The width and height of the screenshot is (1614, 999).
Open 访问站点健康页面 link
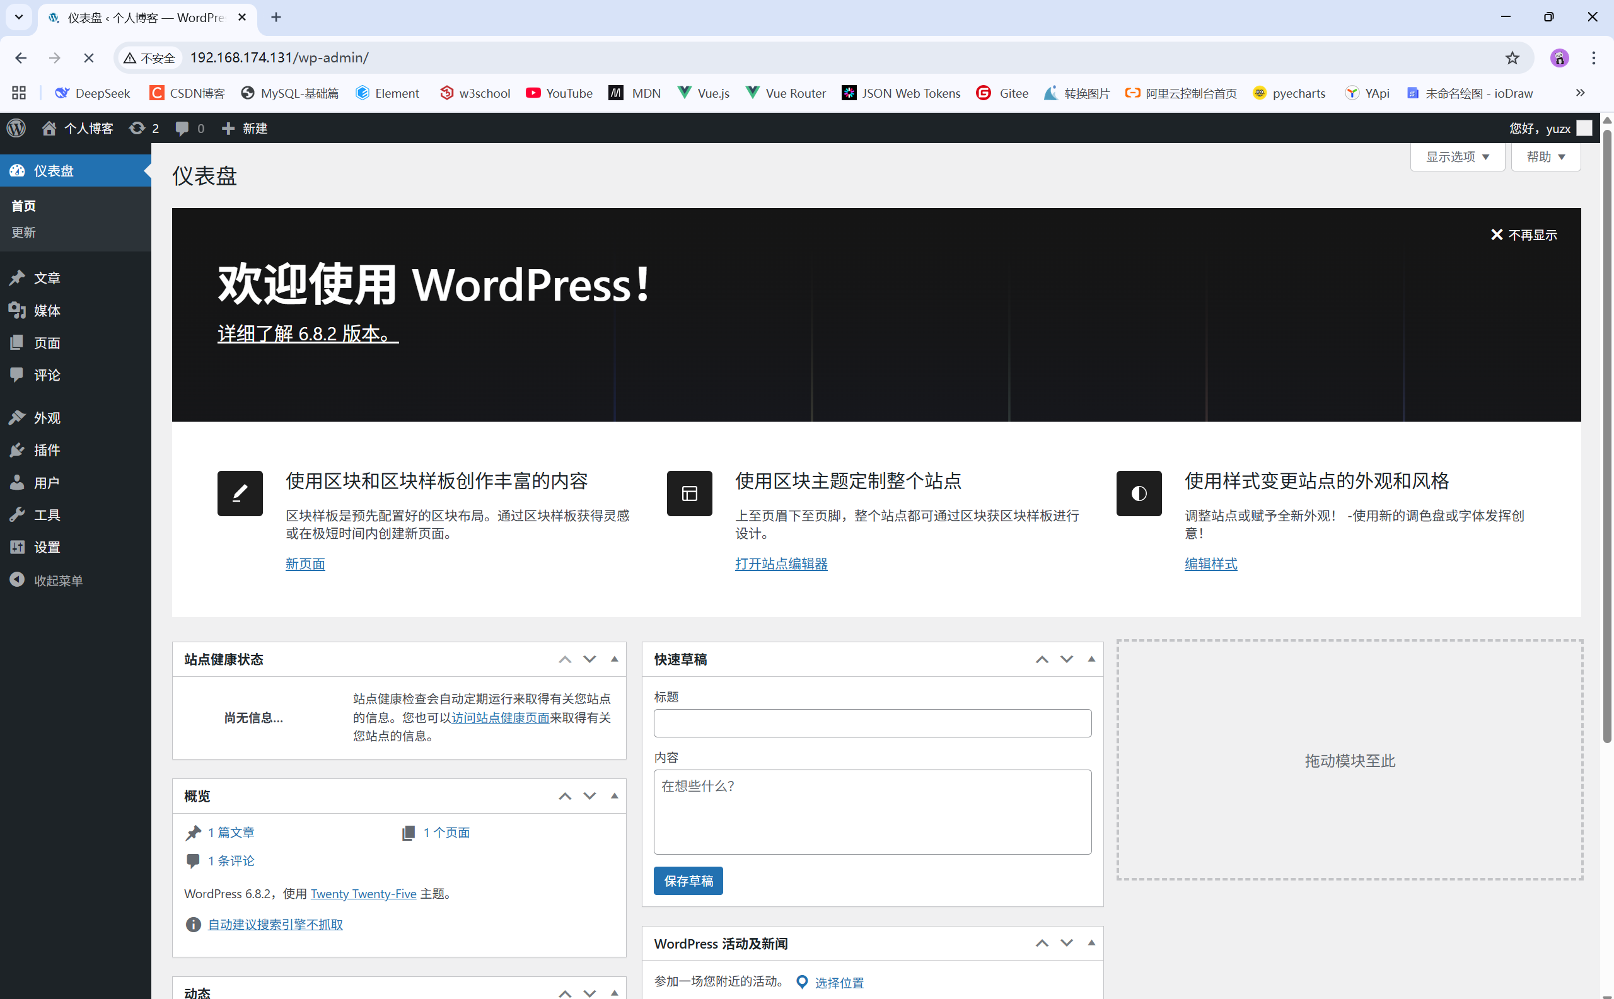501,717
